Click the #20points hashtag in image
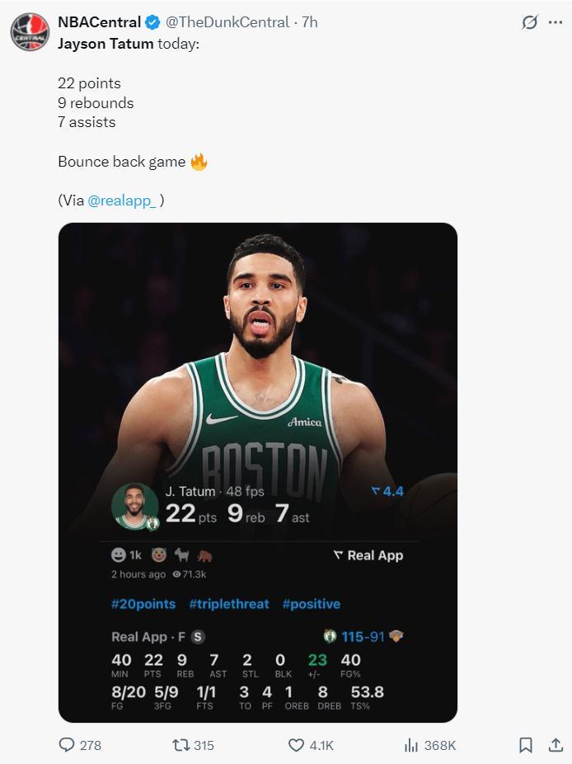The image size is (572, 764). [x=143, y=604]
